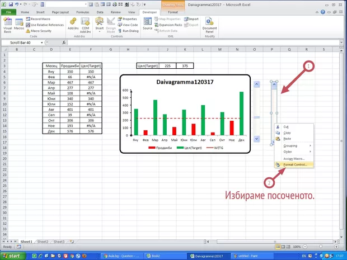Choose Paste from the context menu
Screen dimensions: 347x260
tap(294, 139)
